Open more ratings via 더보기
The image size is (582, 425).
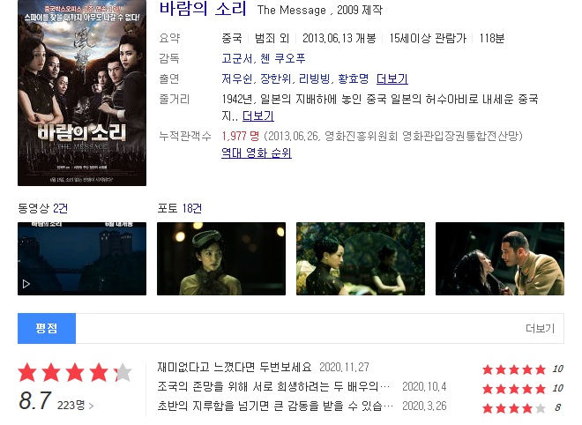point(540,329)
